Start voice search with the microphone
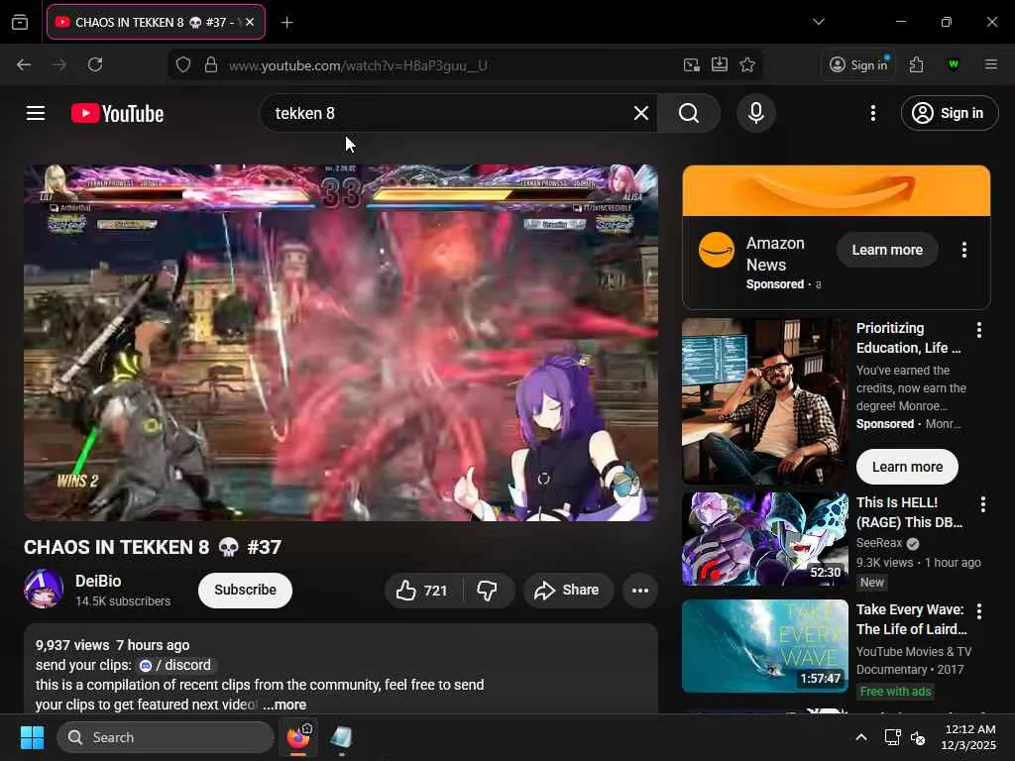Viewport: 1015px width, 761px height. 755,113
